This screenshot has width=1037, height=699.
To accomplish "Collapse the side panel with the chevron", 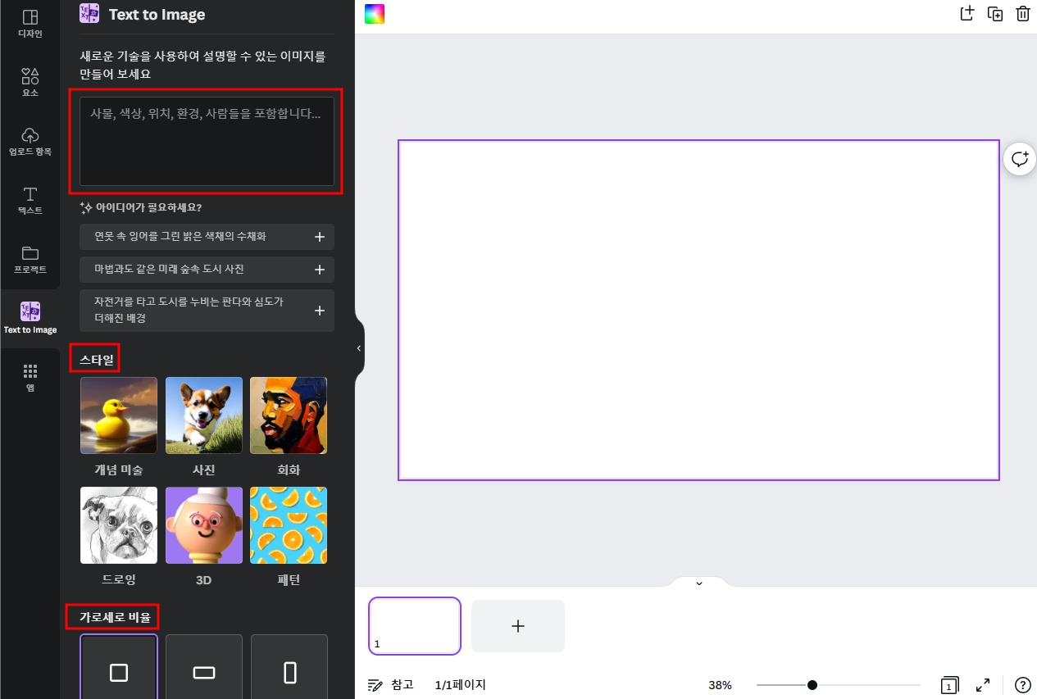I will (x=358, y=347).
